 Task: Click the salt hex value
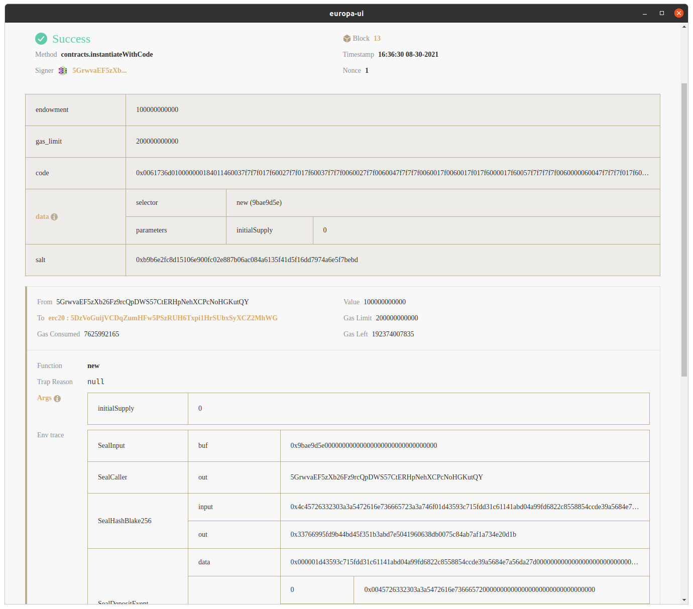click(247, 260)
